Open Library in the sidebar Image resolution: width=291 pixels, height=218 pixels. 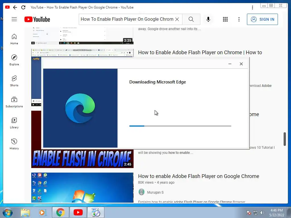tap(14, 123)
